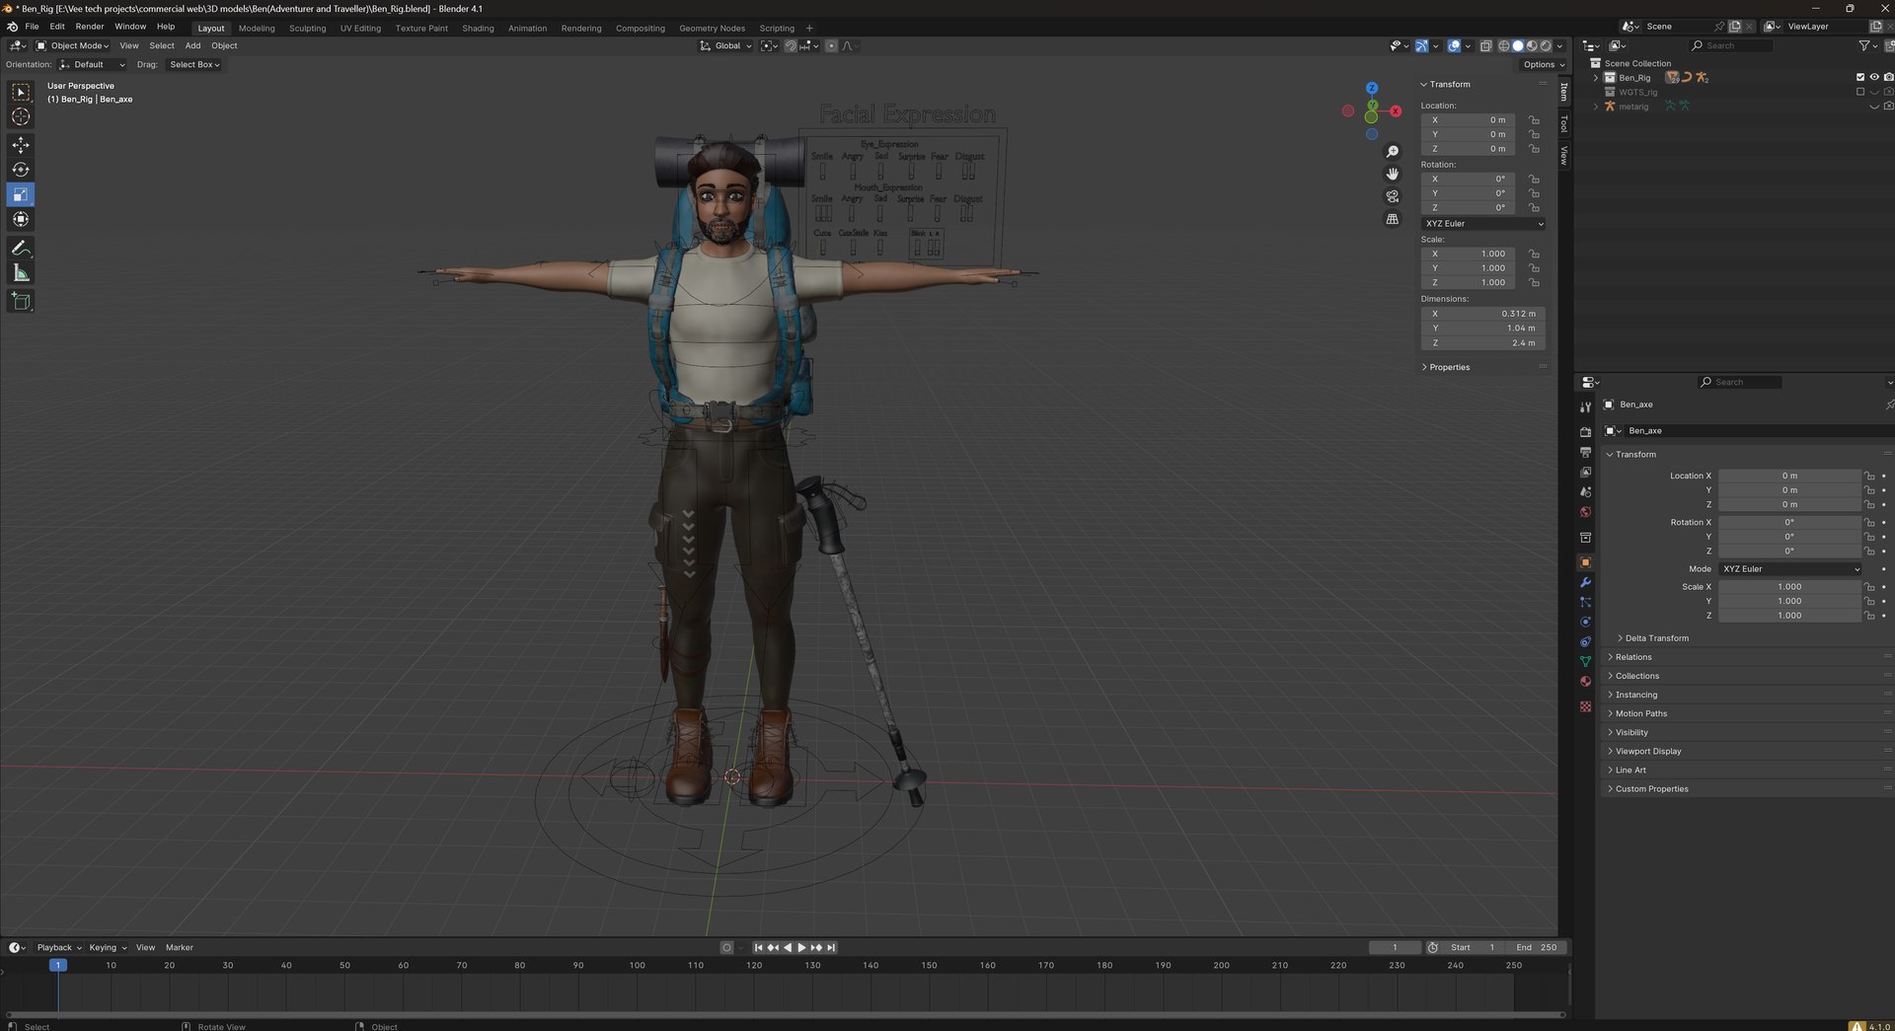The image size is (1895, 1031).
Task: Open the Orientation Default dropdown
Action: tap(93, 64)
